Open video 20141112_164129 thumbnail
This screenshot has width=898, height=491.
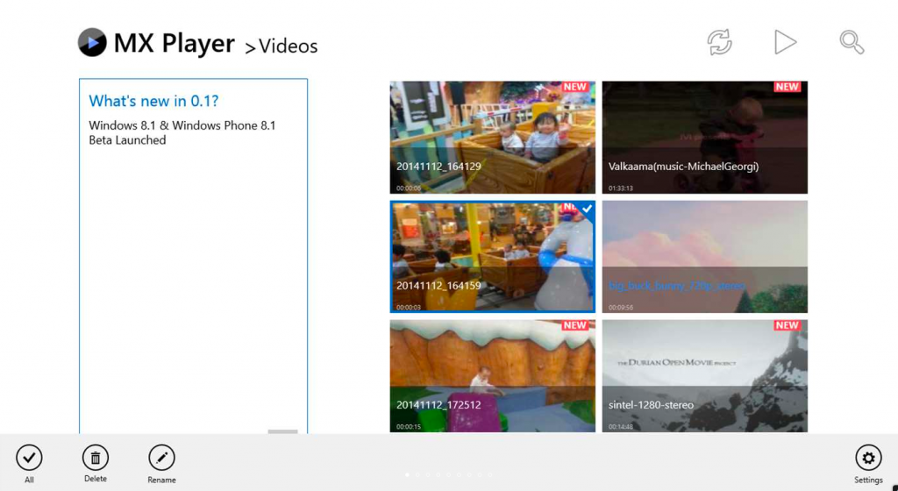pyautogui.click(x=493, y=138)
